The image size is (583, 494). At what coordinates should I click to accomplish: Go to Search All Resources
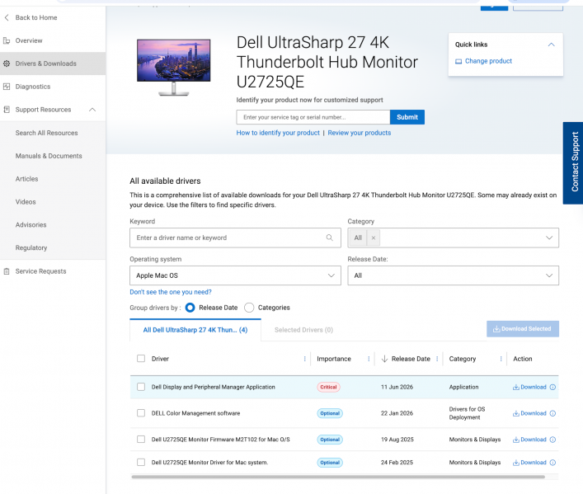tap(46, 133)
